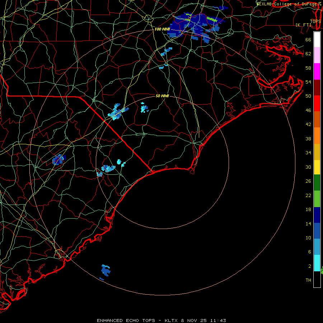
Task: Select the bright red legend swatch
Action: coord(317,103)
